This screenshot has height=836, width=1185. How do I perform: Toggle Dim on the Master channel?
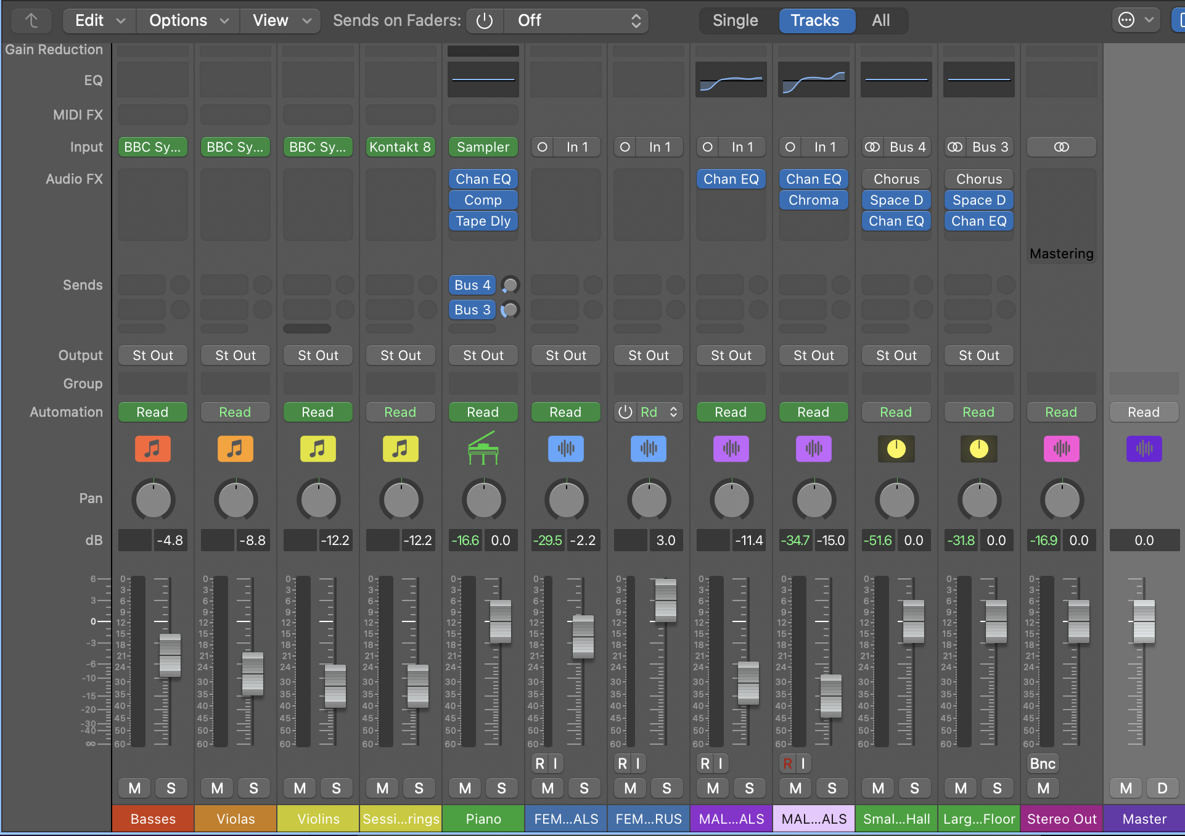(1162, 788)
